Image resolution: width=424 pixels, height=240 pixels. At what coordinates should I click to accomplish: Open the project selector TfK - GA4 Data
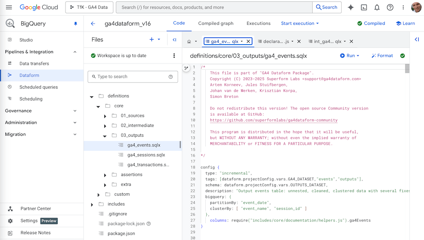click(89, 7)
